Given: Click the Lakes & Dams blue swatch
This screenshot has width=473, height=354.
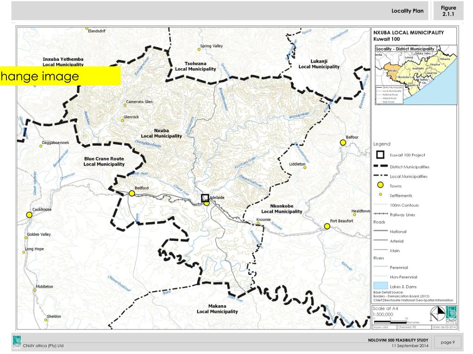Looking at the screenshot, I should (380, 287).
